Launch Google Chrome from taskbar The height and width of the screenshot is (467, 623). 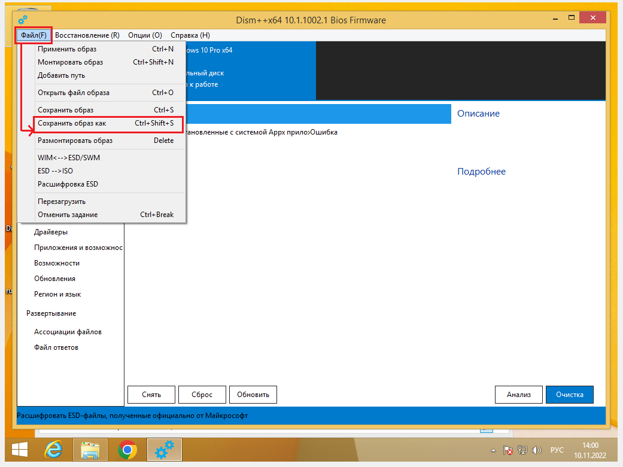tap(127, 450)
